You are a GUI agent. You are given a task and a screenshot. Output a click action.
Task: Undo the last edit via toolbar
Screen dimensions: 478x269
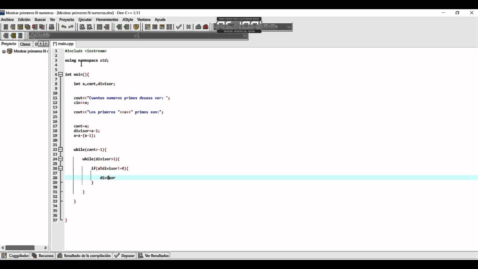(x=63, y=27)
